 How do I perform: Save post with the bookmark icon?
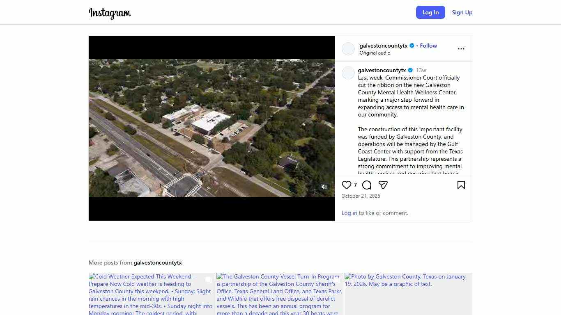pyautogui.click(x=461, y=185)
